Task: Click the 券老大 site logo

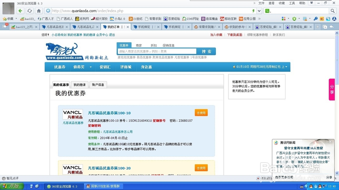Action: click(64, 51)
